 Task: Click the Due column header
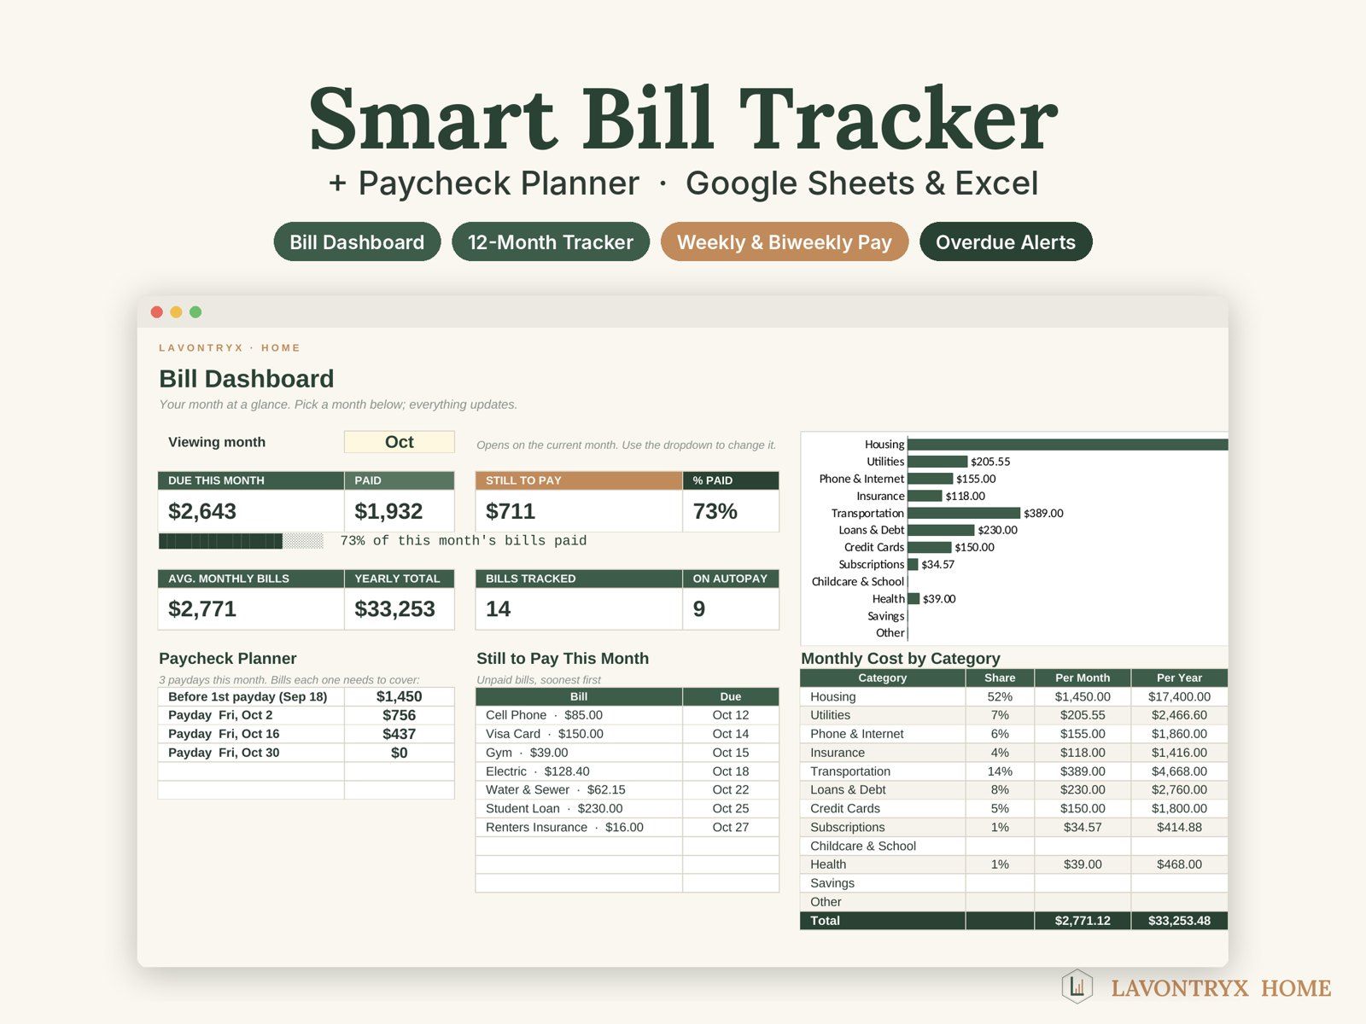tap(731, 696)
